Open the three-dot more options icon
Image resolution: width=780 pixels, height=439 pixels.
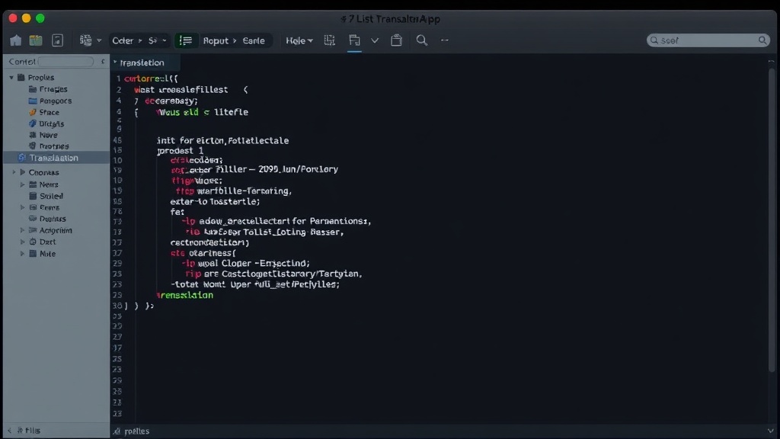pos(445,40)
